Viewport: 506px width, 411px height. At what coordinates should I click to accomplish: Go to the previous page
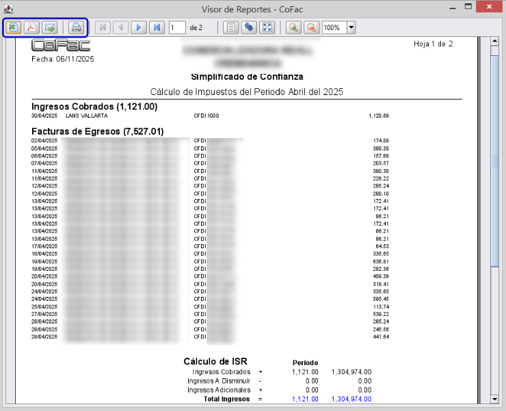[121, 27]
